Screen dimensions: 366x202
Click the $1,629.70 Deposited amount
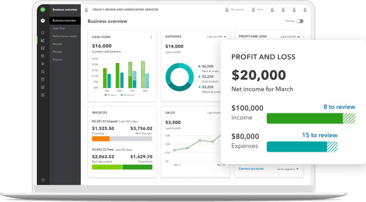(141, 157)
